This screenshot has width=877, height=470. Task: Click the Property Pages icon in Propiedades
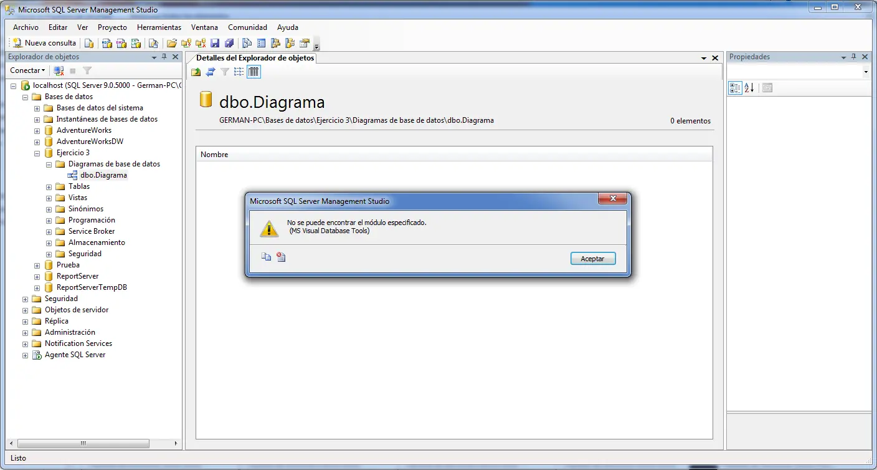(767, 88)
